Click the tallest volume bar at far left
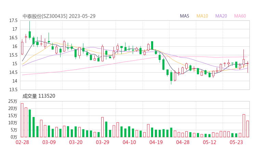The height and width of the screenshot is (150, 253). (22, 120)
